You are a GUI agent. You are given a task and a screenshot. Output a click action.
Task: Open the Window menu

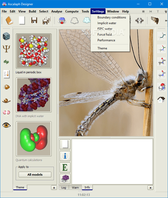pos(113,11)
